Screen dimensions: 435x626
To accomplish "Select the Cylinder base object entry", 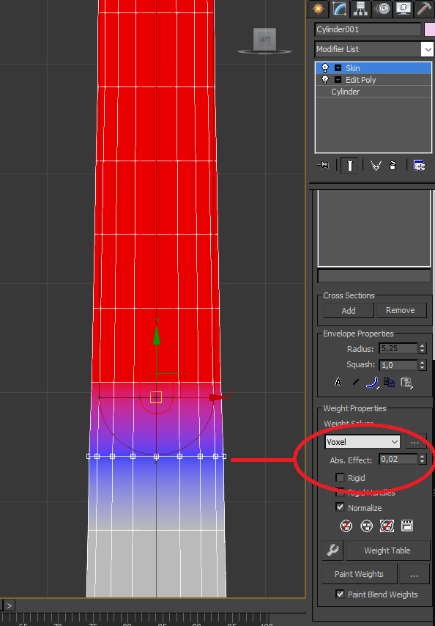I will click(x=373, y=92).
